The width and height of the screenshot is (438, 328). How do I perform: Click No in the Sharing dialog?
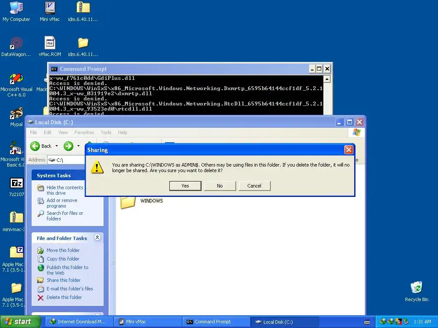[220, 186]
